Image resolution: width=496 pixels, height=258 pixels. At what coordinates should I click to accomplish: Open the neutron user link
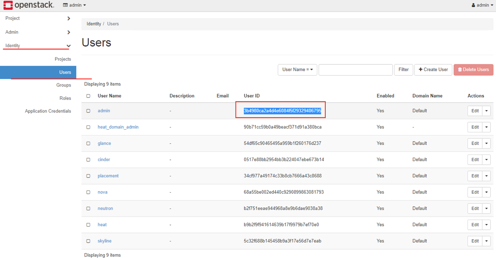105,208
